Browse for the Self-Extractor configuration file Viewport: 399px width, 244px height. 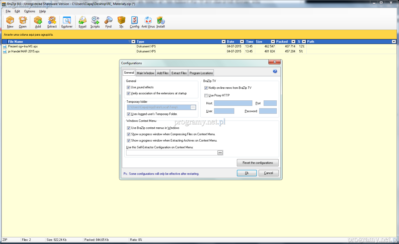click(220, 153)
